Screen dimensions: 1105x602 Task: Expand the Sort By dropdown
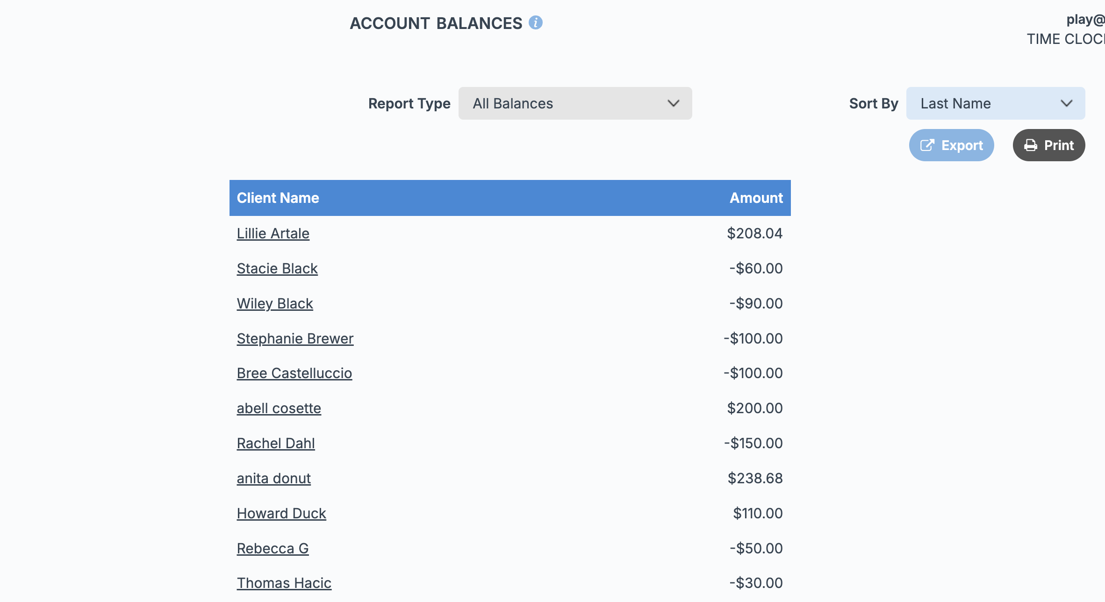(995, 103)
